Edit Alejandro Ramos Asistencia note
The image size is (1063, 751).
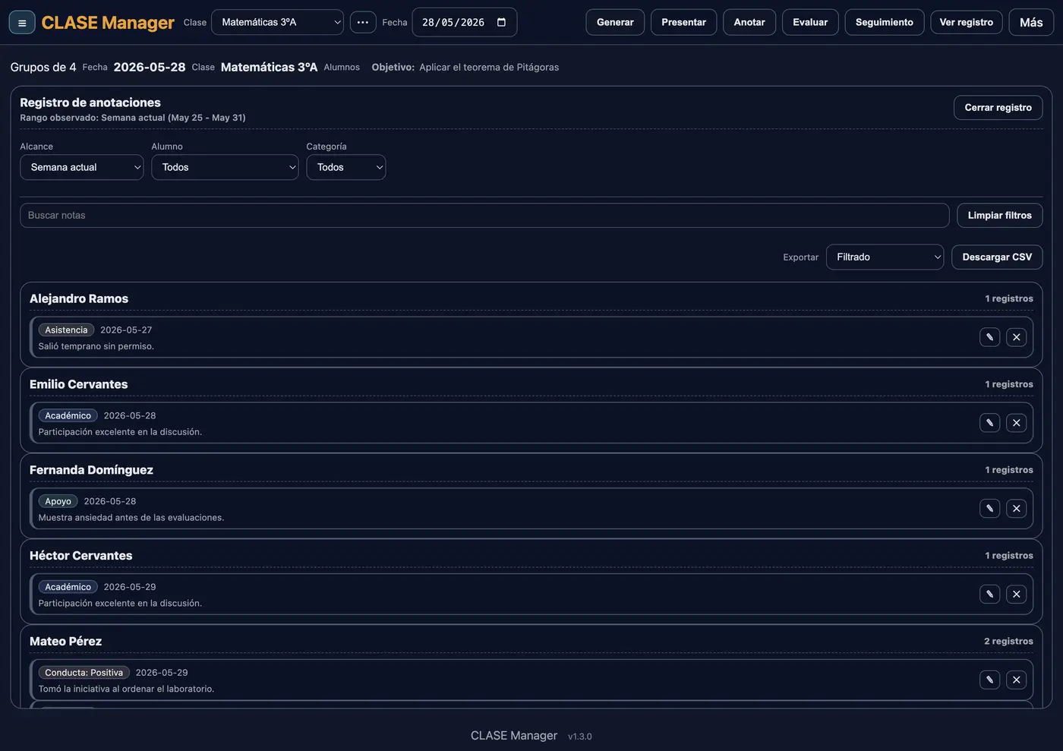pos(989,337)
